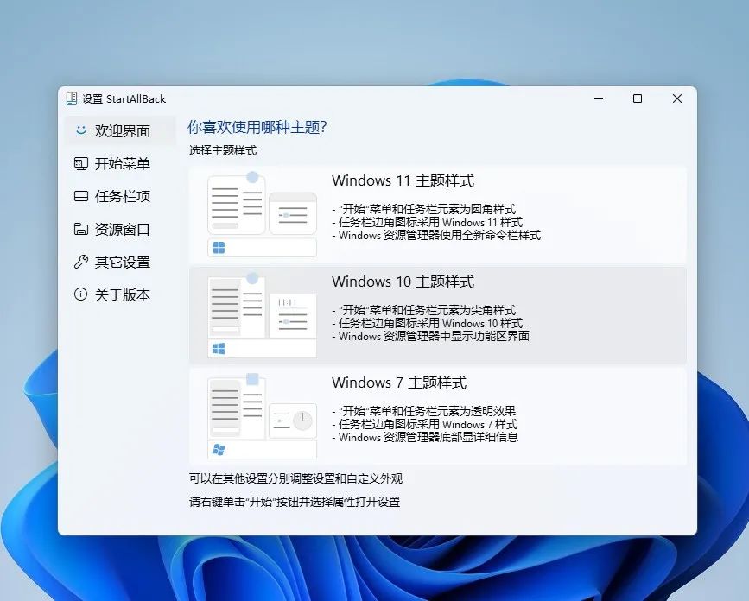Viewport: 749px width, 601px height.
Task: Click the note 请右键单击'开始'按钮并选择属性打开设置
Action: coord(295,502)
